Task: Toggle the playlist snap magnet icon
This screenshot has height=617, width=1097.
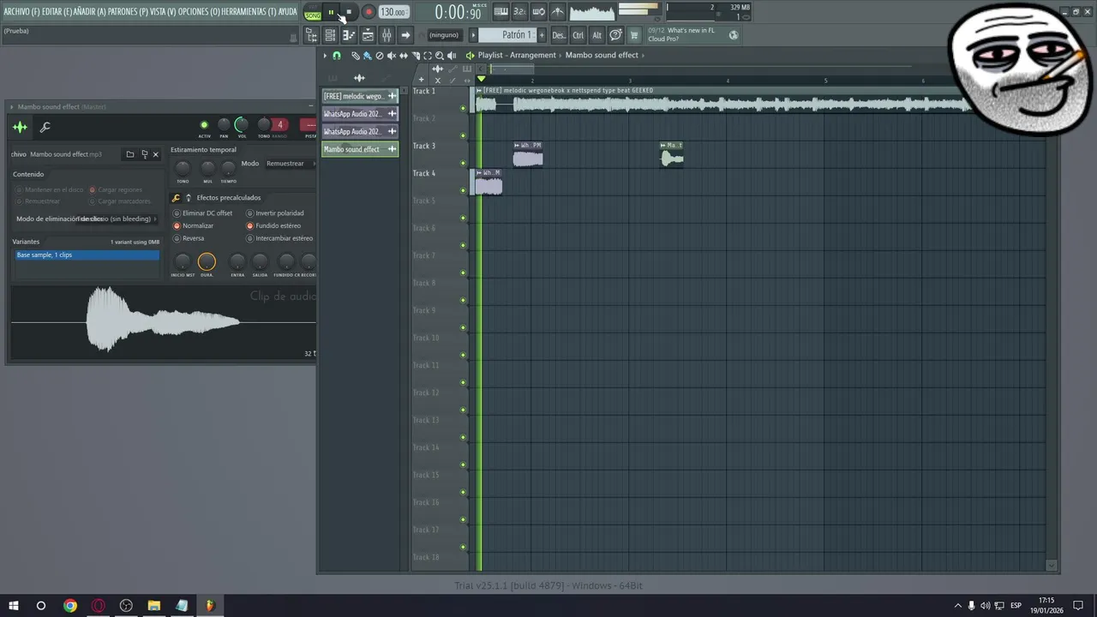Action: pyautogui.click(x=337, y=56)
